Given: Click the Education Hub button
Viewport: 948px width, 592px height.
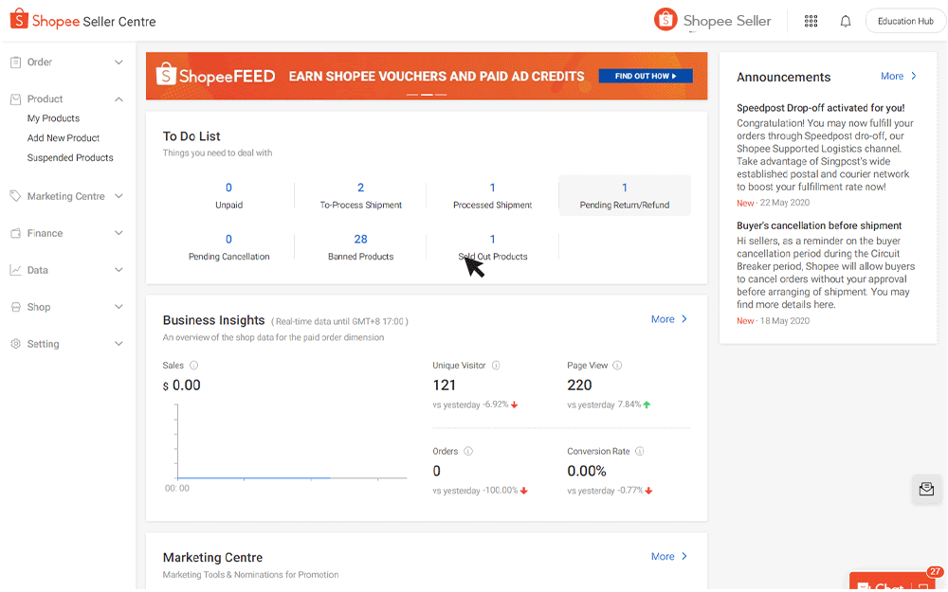Looking at the screenshot, I should tap(905, 21).
